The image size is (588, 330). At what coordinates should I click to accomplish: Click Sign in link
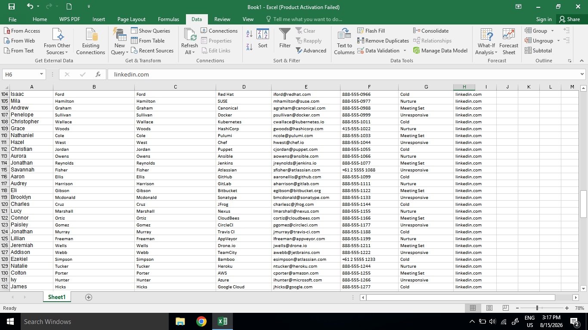544,19
